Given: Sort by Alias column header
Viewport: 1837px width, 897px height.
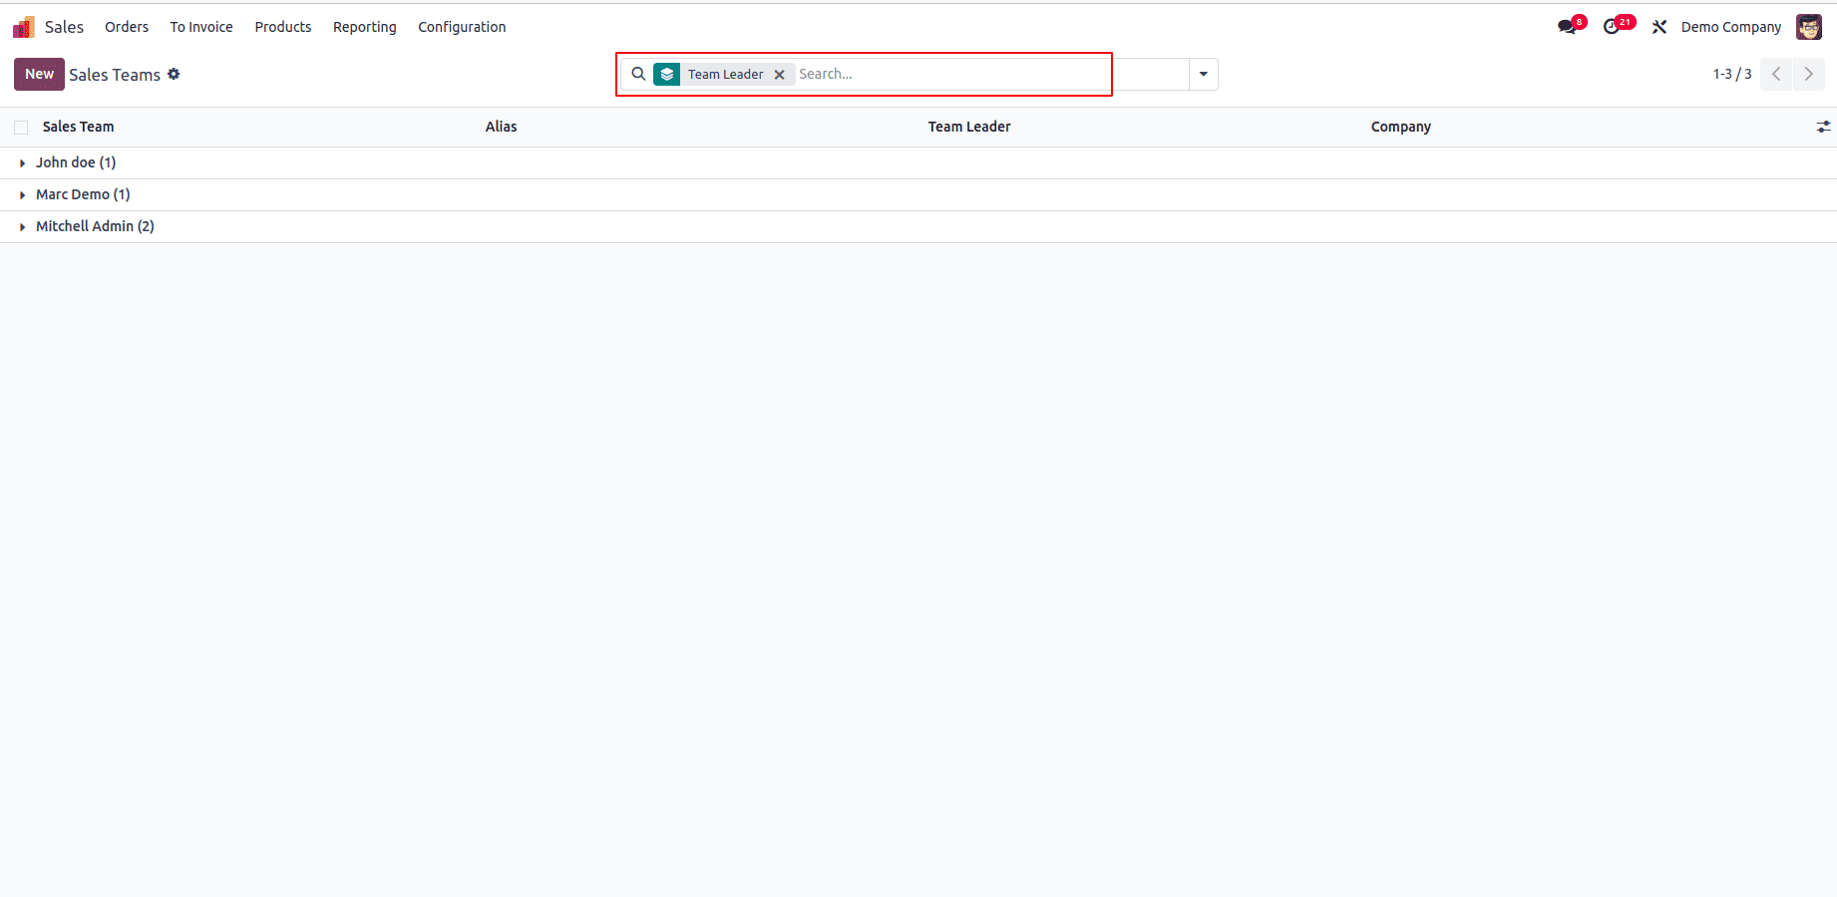Looking at the screenshot, I should 501,127.
